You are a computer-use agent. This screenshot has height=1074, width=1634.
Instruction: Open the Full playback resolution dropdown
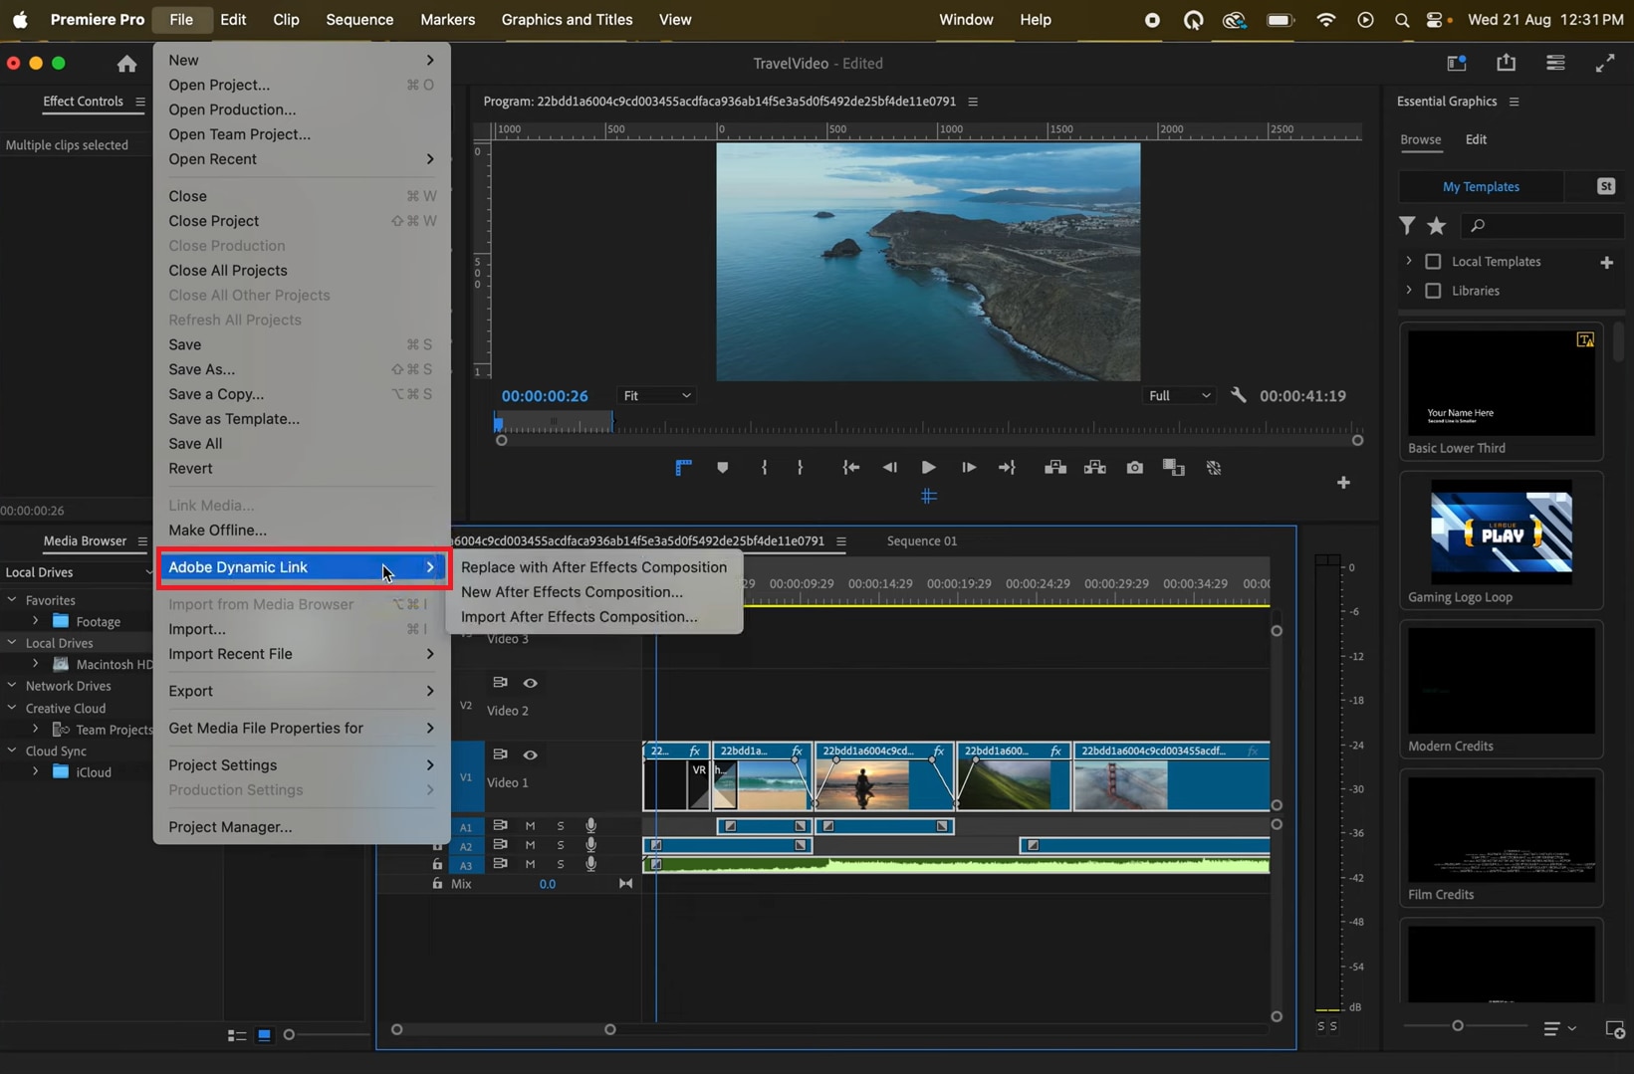pyautogui.click(x=1179, y=395)
